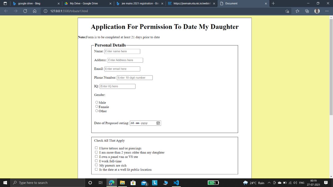Click the site information icon in address bar
The width and height of the screenshot is (333, 187).
click(x=46, y=11)
